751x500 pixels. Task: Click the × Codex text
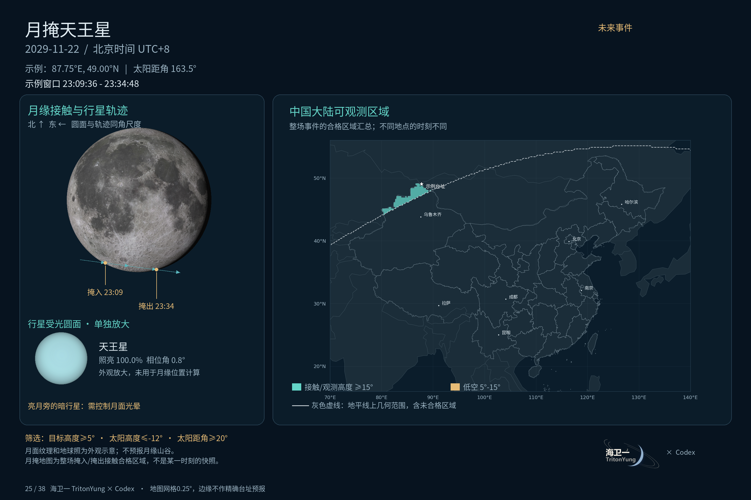click(x=681, y=452)
